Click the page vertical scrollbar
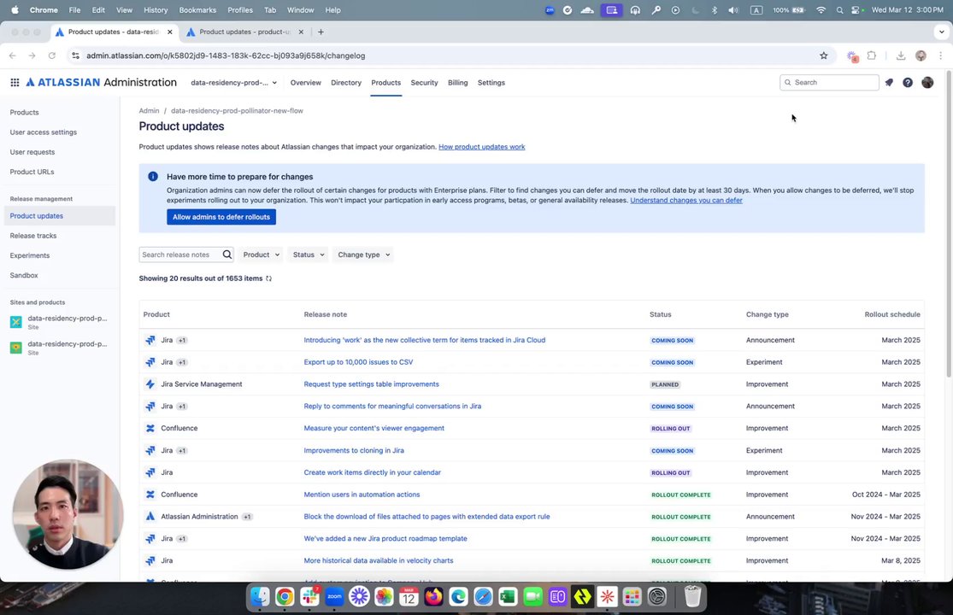Screen dimensions: 953x615 click(x=949, y=225)
